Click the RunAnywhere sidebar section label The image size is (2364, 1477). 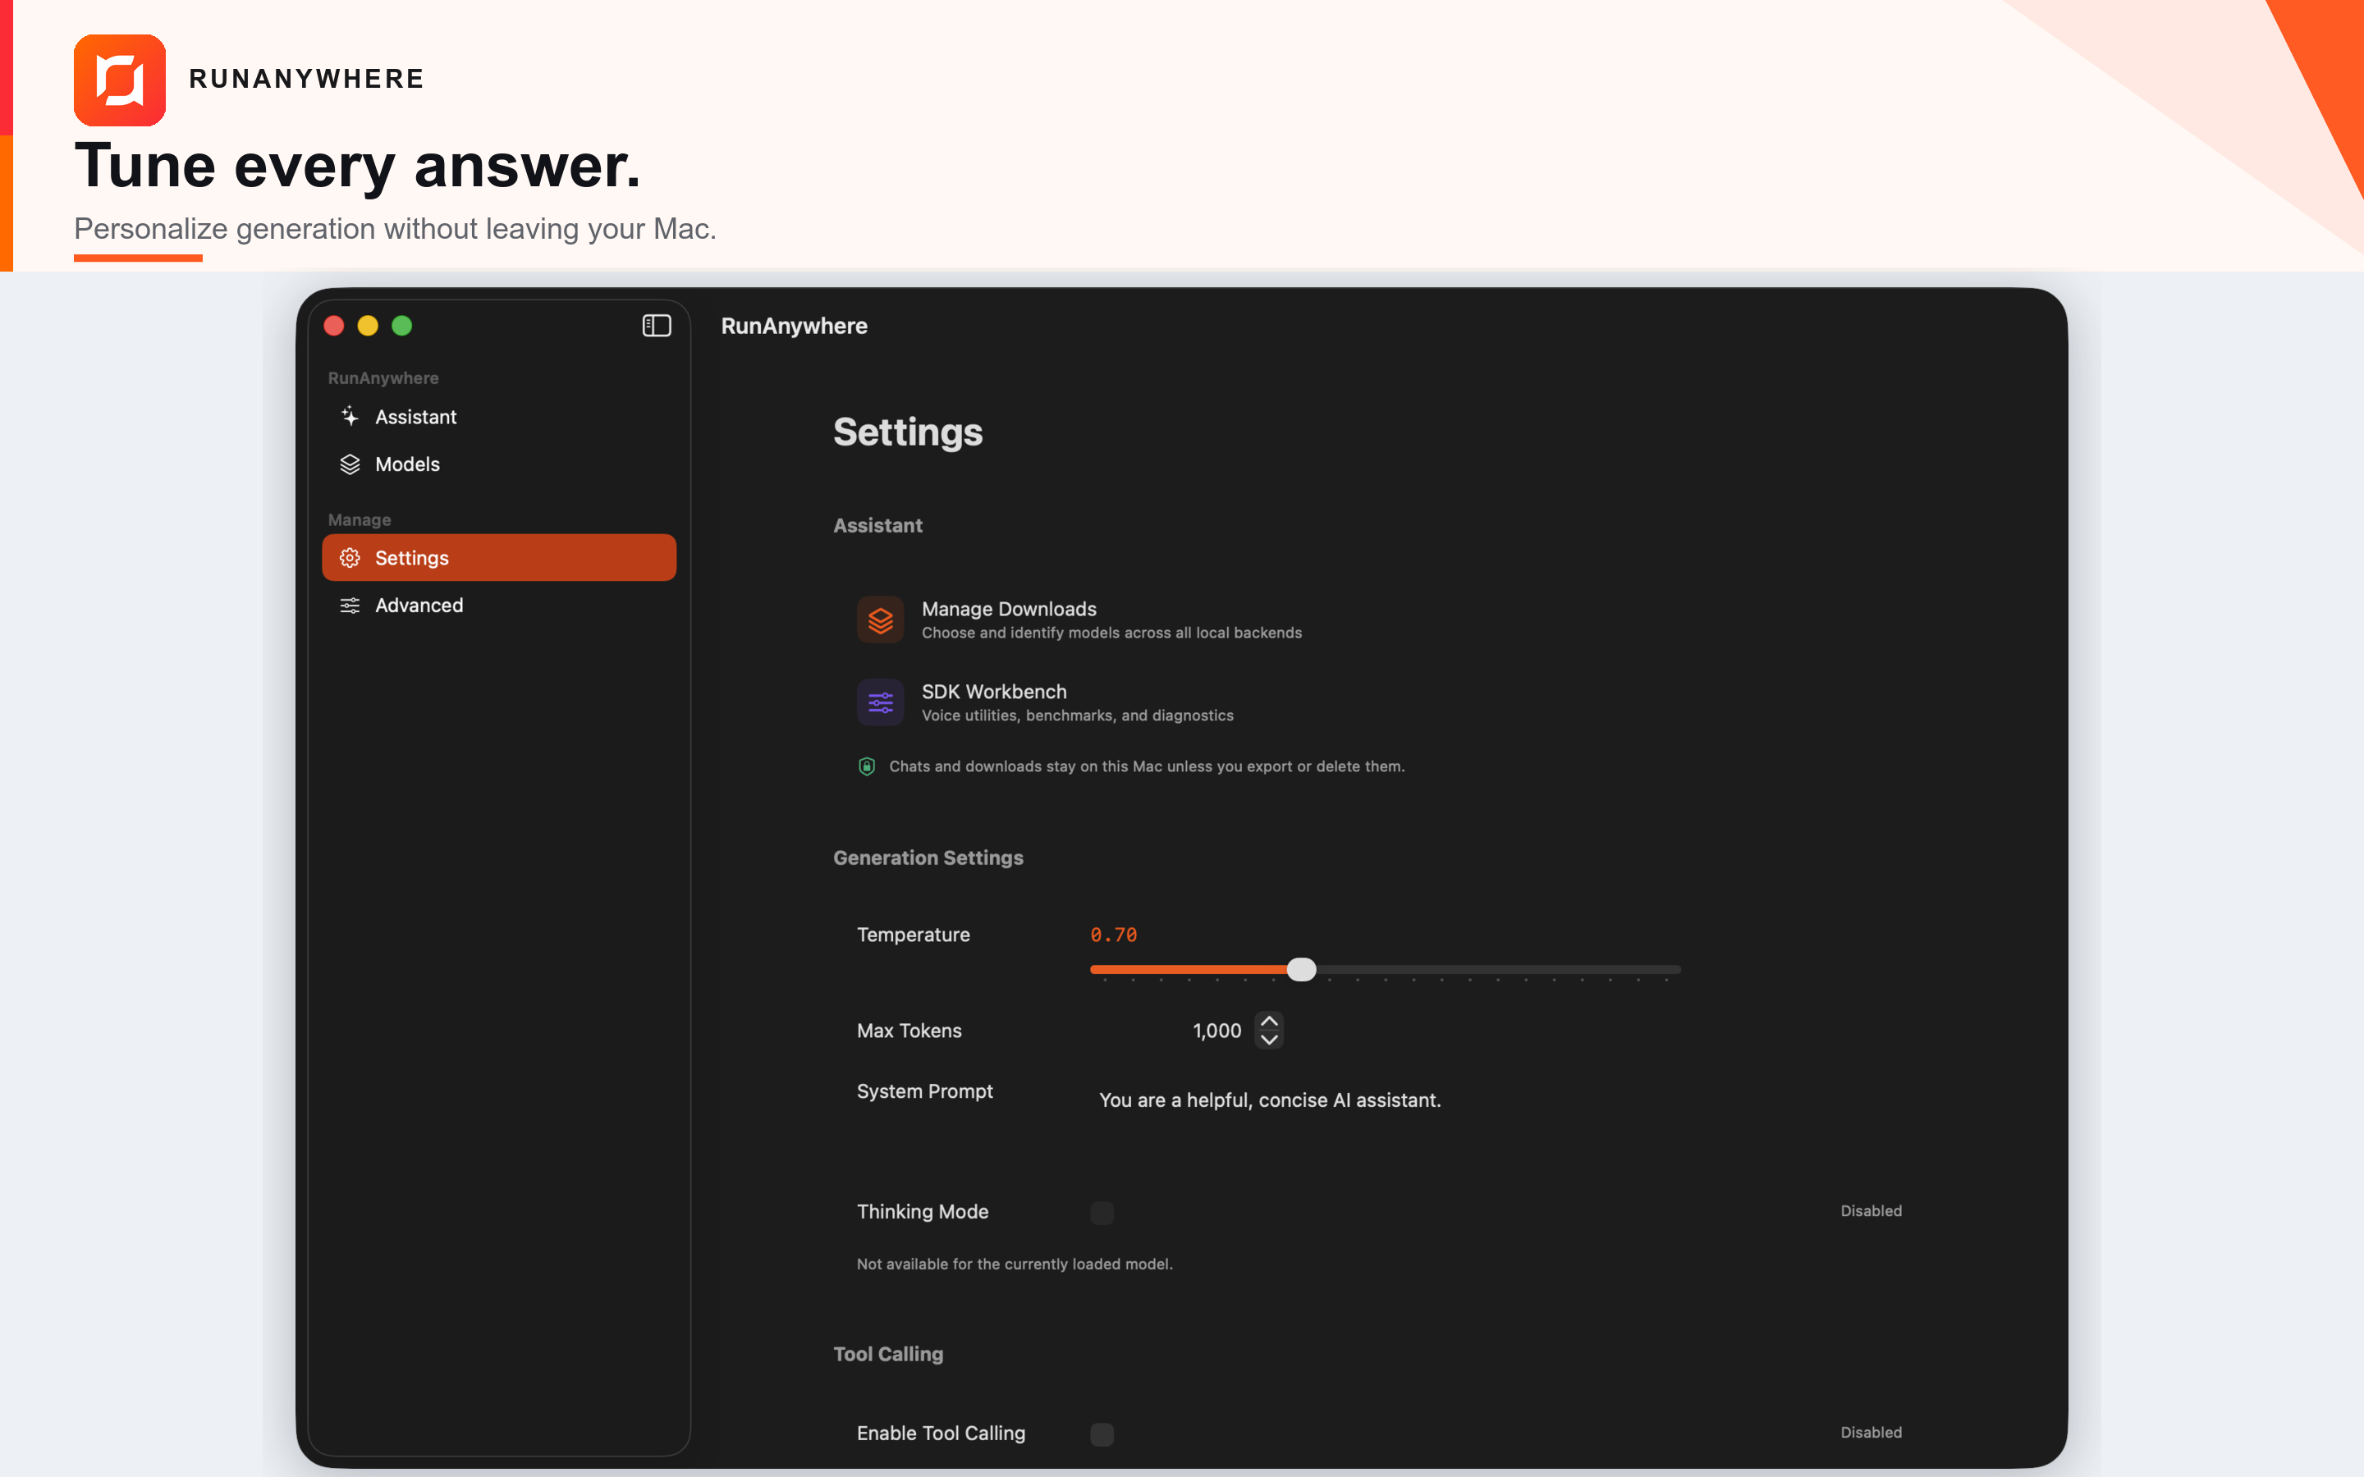(x=383, y=378)
